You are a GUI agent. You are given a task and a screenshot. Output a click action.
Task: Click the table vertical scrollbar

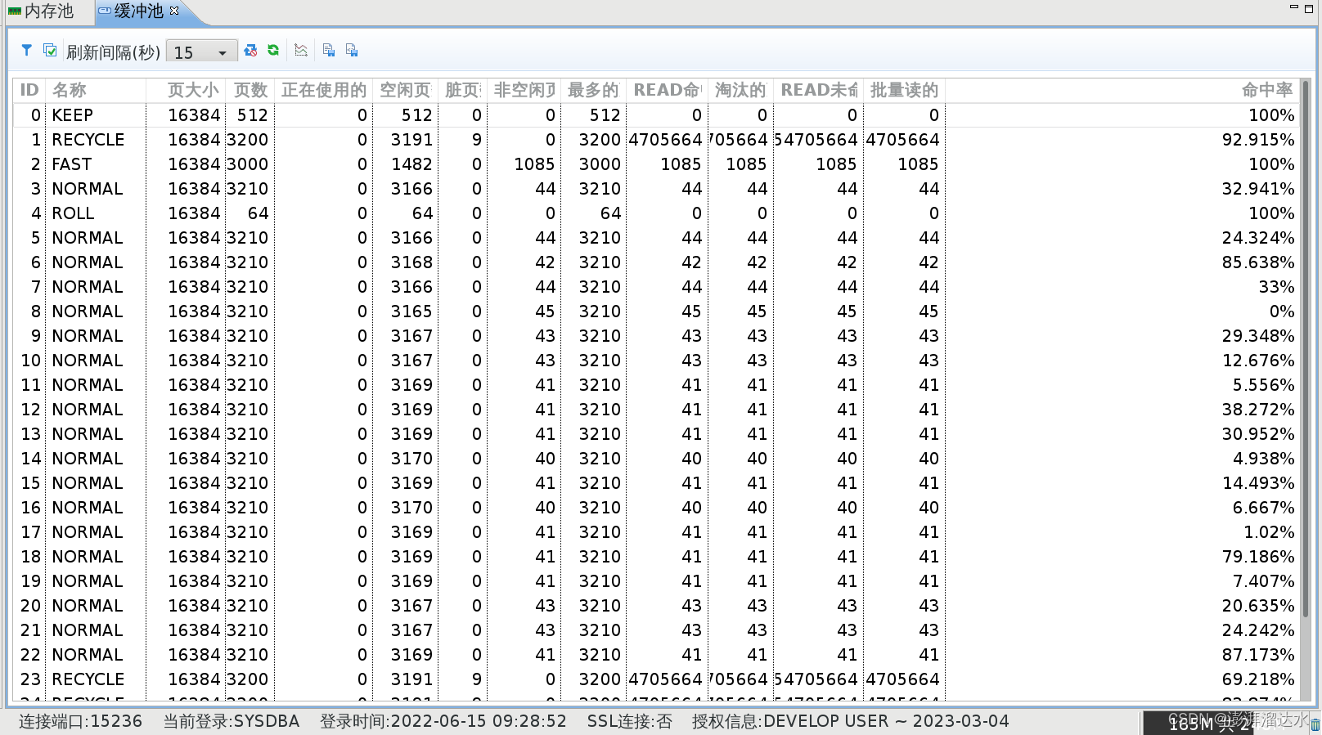click(x=1306, y=349)
